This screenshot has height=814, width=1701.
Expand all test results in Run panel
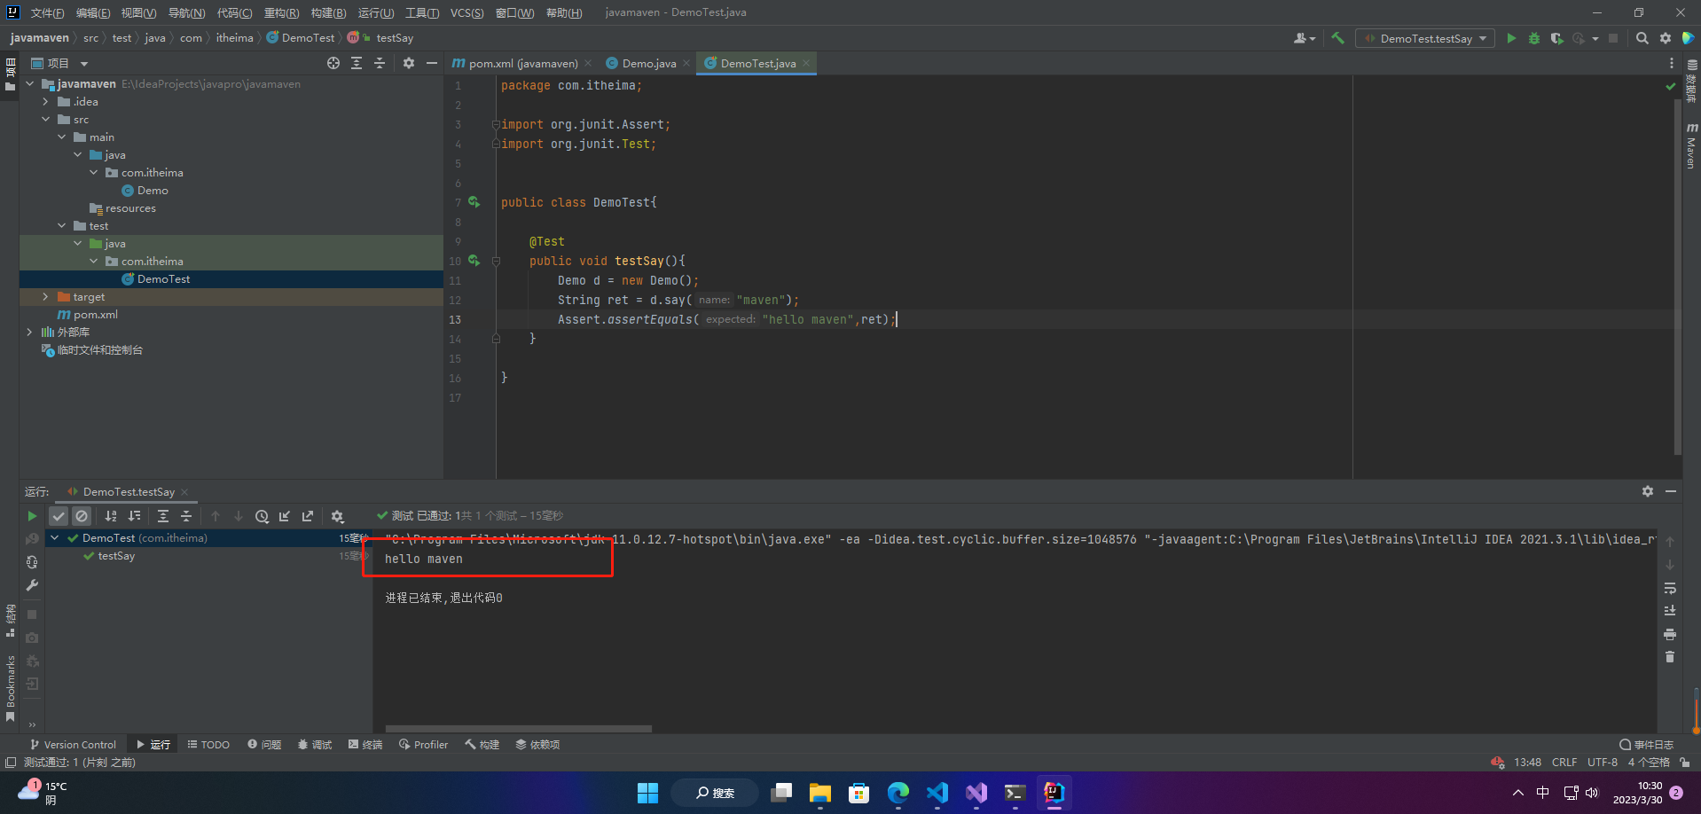pyautogui.click(x=163, y=516)
